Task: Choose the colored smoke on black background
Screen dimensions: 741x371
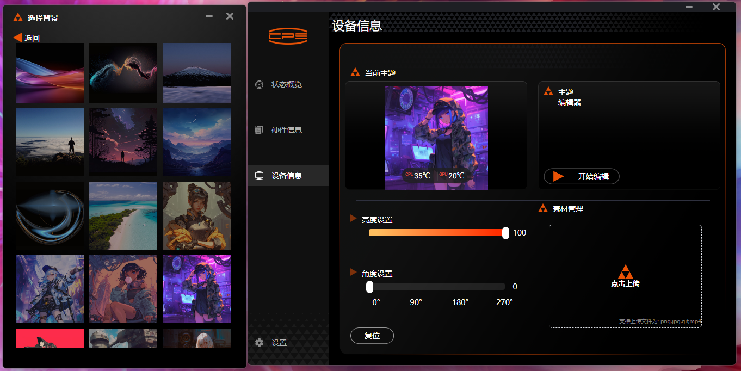Action: coord(123,73)
